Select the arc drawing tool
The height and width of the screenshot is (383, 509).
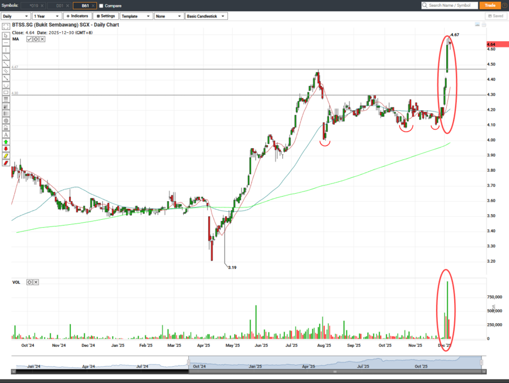tap(6, 85)
